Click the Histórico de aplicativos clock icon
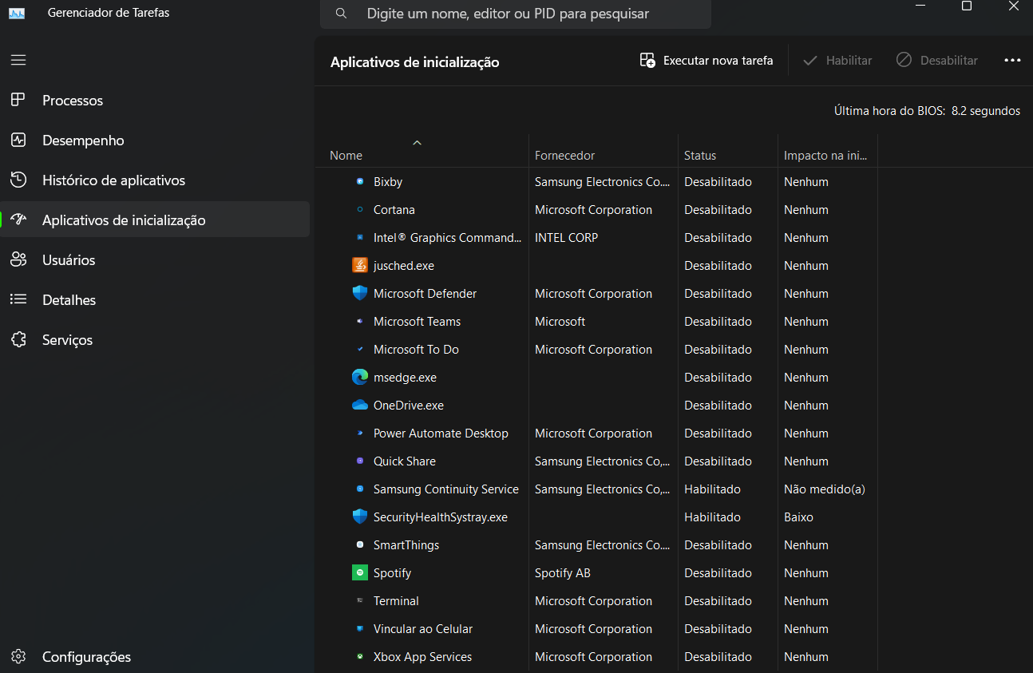Screen dimensions: 1033x673 18,180
